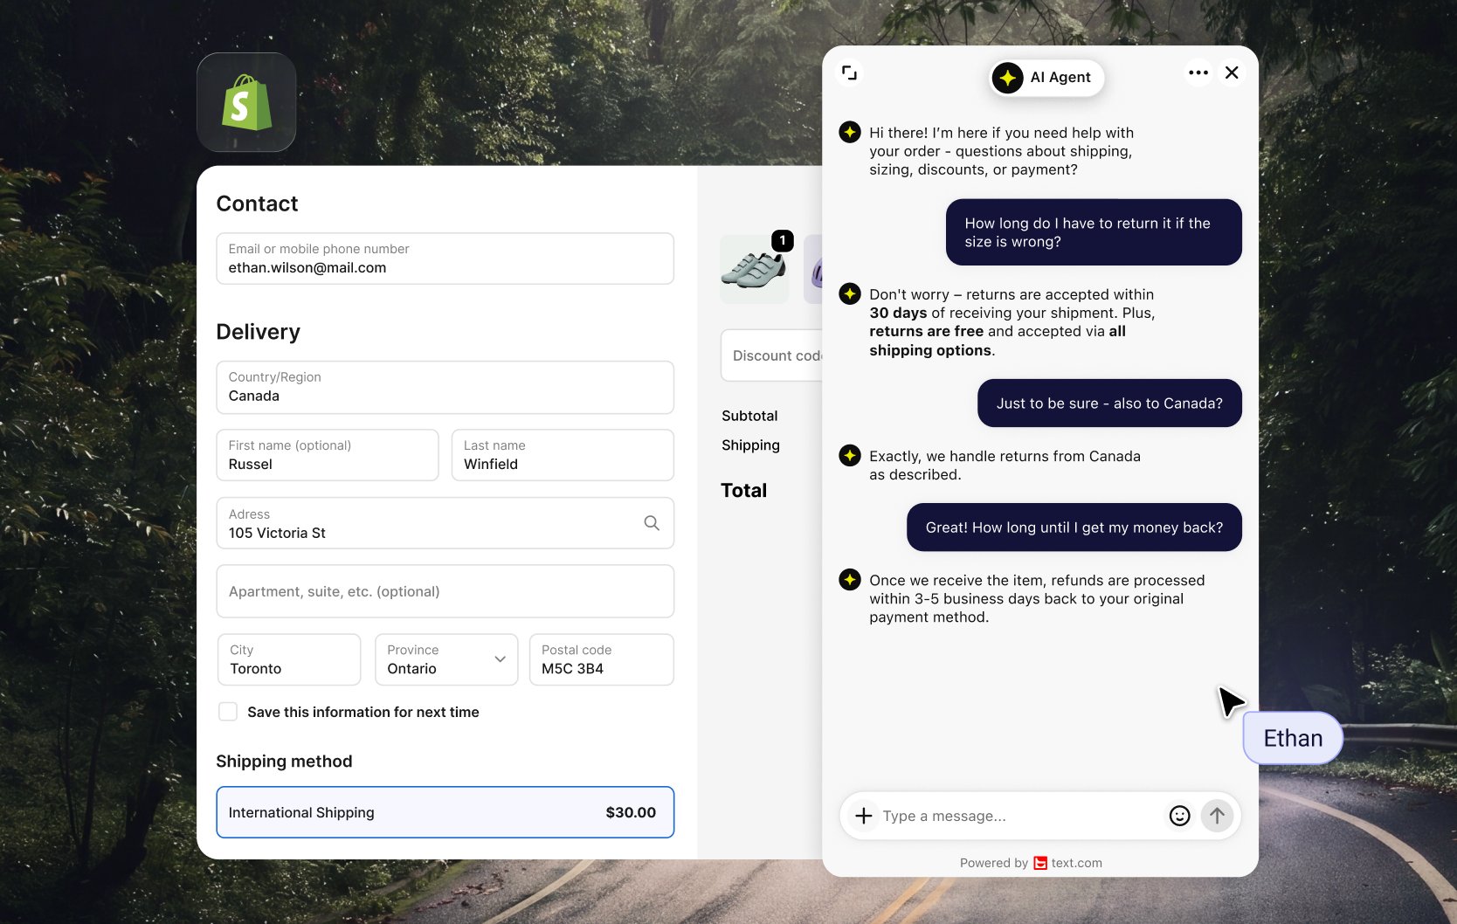Click the Postal code field M5C 3B4
Screen dimensions: 1457x924
point(602,659)
